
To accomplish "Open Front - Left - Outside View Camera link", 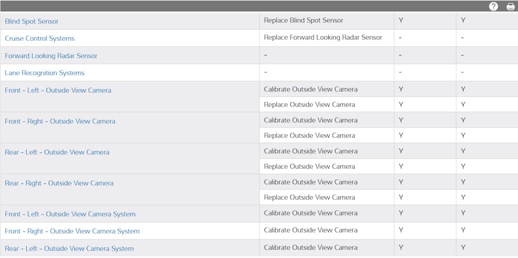I will 58,90.
